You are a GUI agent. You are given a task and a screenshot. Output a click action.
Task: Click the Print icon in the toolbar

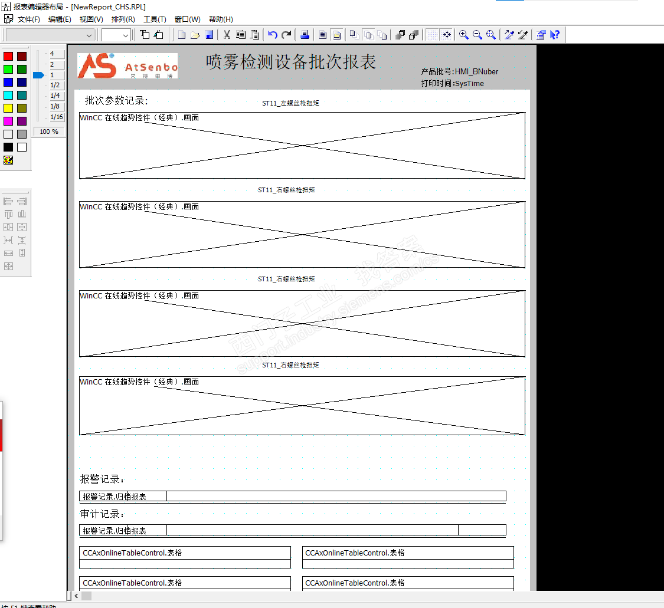305,35
